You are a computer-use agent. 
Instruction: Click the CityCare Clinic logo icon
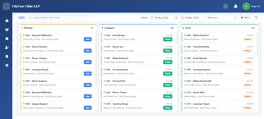[x=6, y=6]
